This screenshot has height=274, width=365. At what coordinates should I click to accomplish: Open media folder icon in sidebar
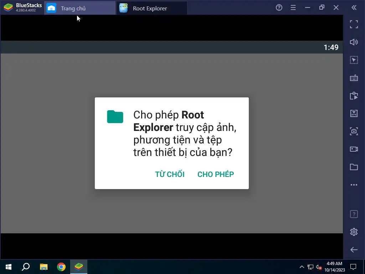click(x=354, y=167)
